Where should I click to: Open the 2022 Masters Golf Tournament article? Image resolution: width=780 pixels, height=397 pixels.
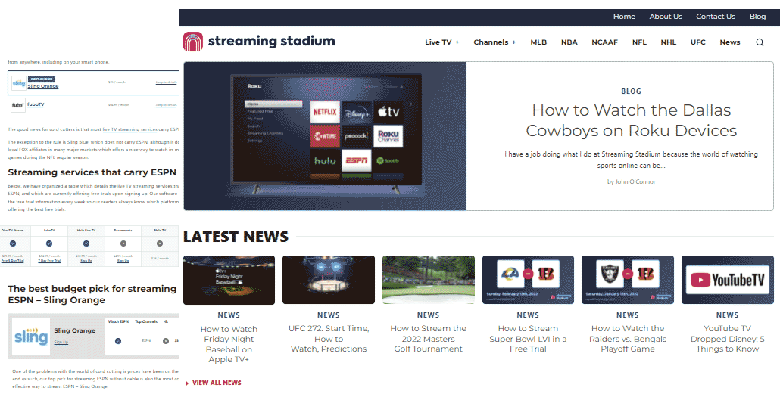[429, 338]
